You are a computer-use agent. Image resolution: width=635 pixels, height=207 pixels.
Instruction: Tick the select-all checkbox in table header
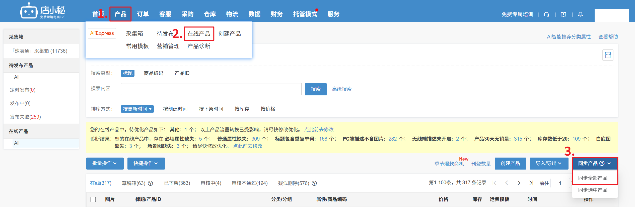(93, 200)
